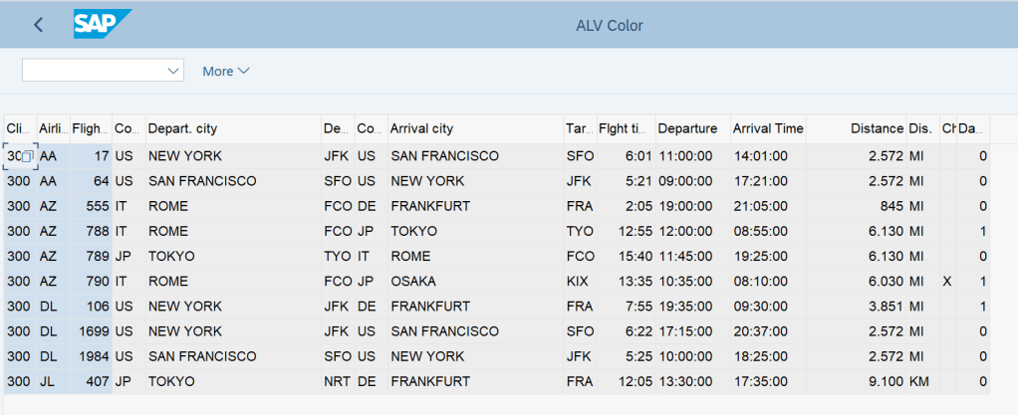1018x415 pixels.
Task: Click the SAP logo
Action: 102,25
